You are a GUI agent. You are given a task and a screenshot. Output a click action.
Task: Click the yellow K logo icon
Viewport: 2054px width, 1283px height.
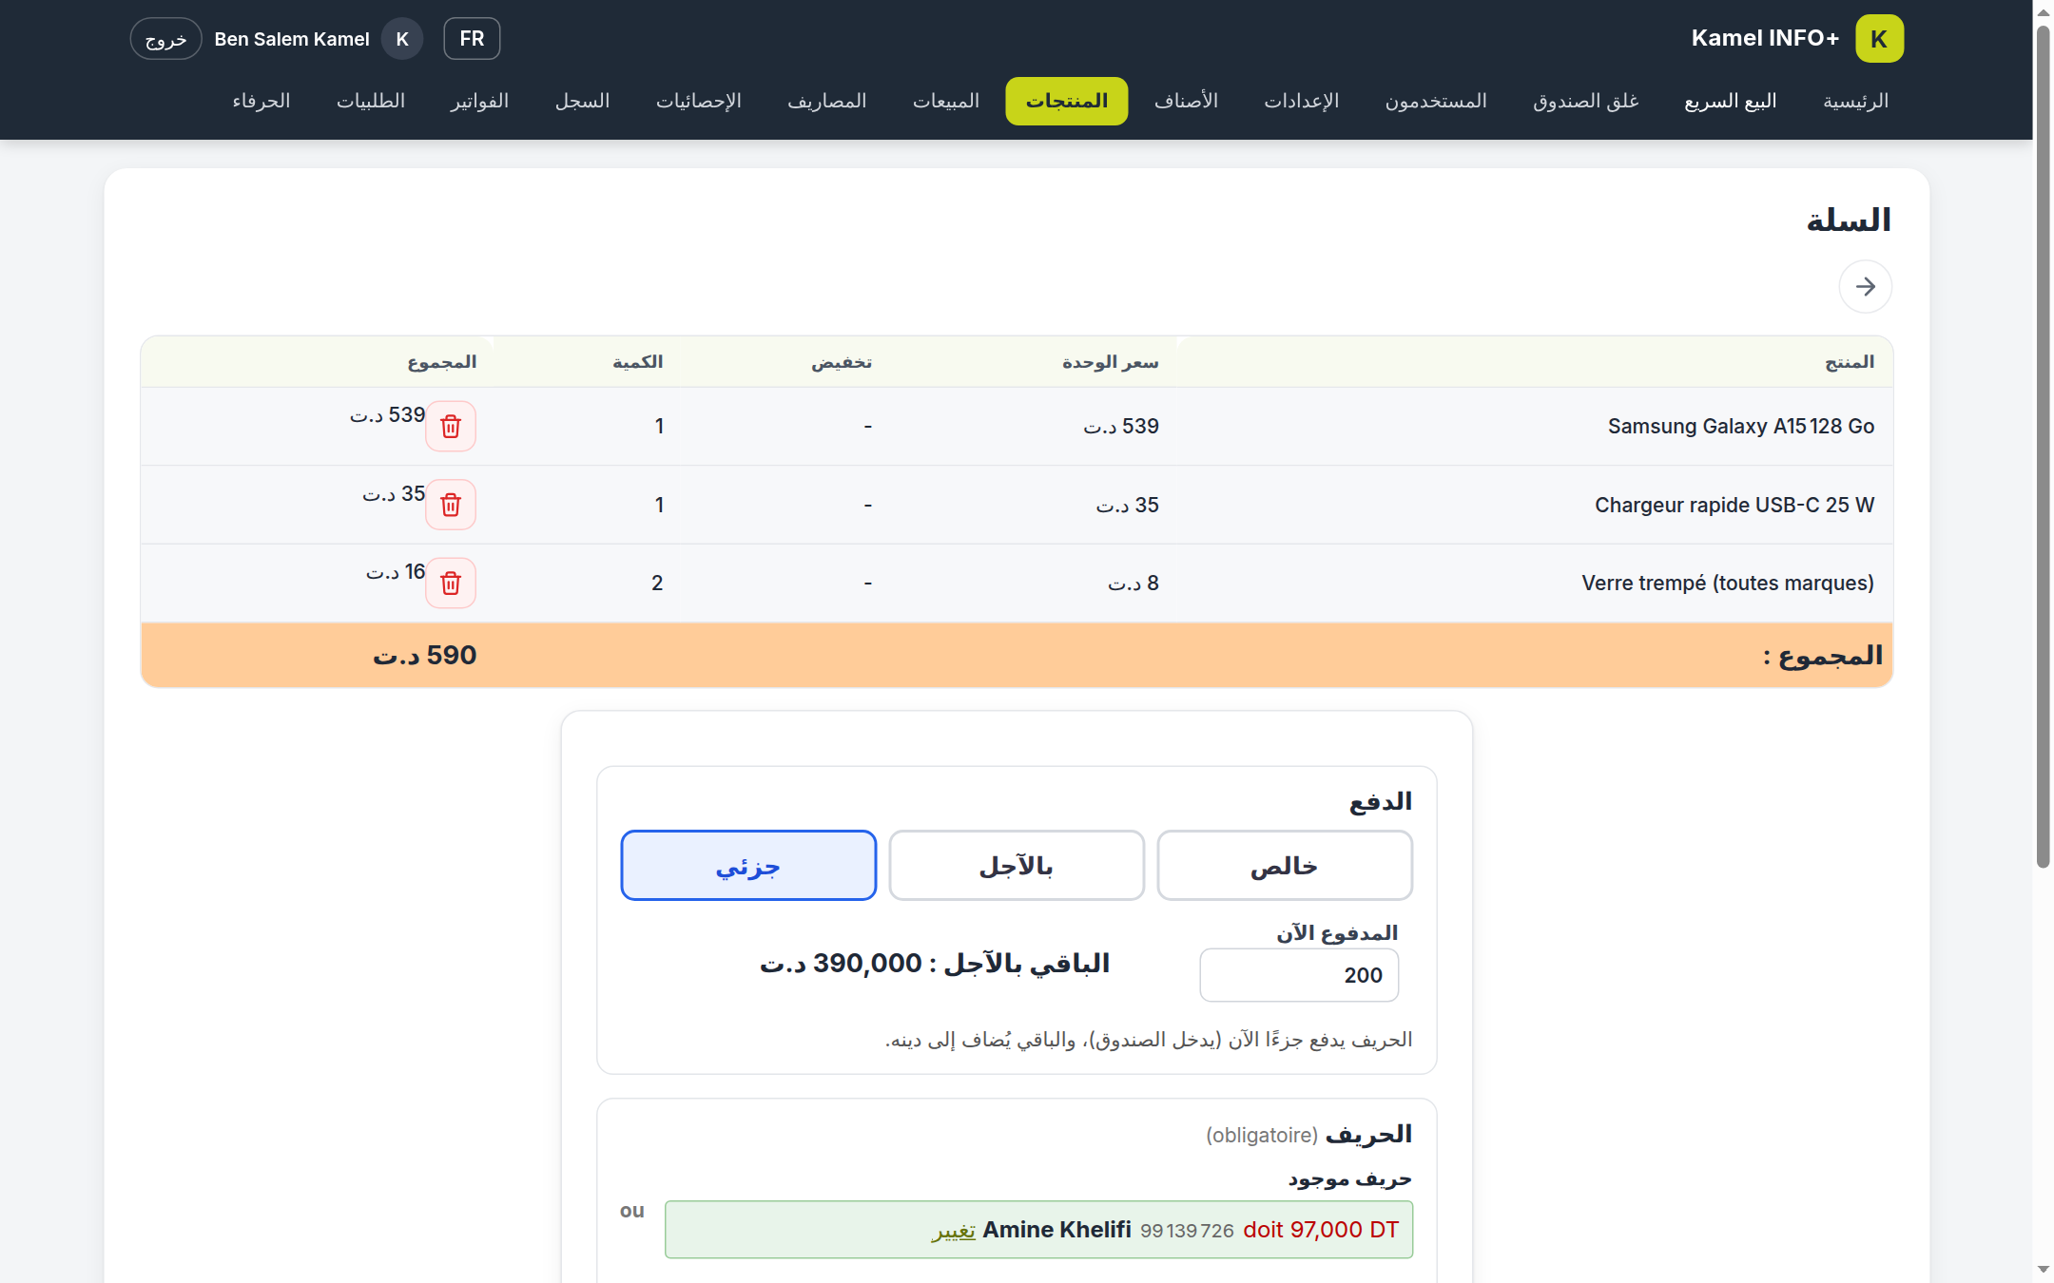coord(1879,39)
